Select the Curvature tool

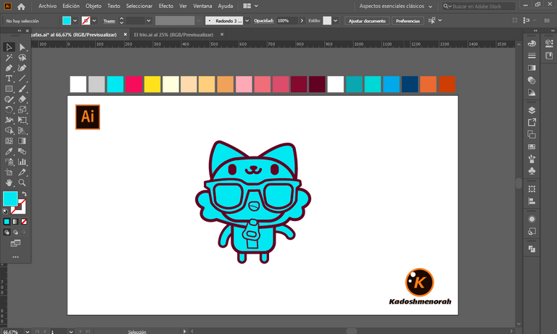pyautogui.click(x=22, y=68)
